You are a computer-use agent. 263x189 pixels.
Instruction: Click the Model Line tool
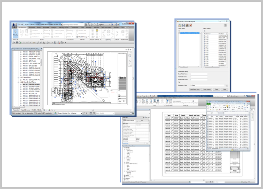[81, 34]
